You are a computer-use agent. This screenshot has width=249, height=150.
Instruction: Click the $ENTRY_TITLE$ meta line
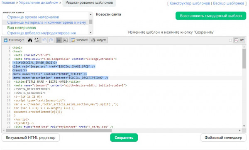[49, 74]
